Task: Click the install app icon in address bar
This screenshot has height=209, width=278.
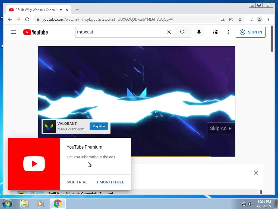Action: [x=223, y=19]
